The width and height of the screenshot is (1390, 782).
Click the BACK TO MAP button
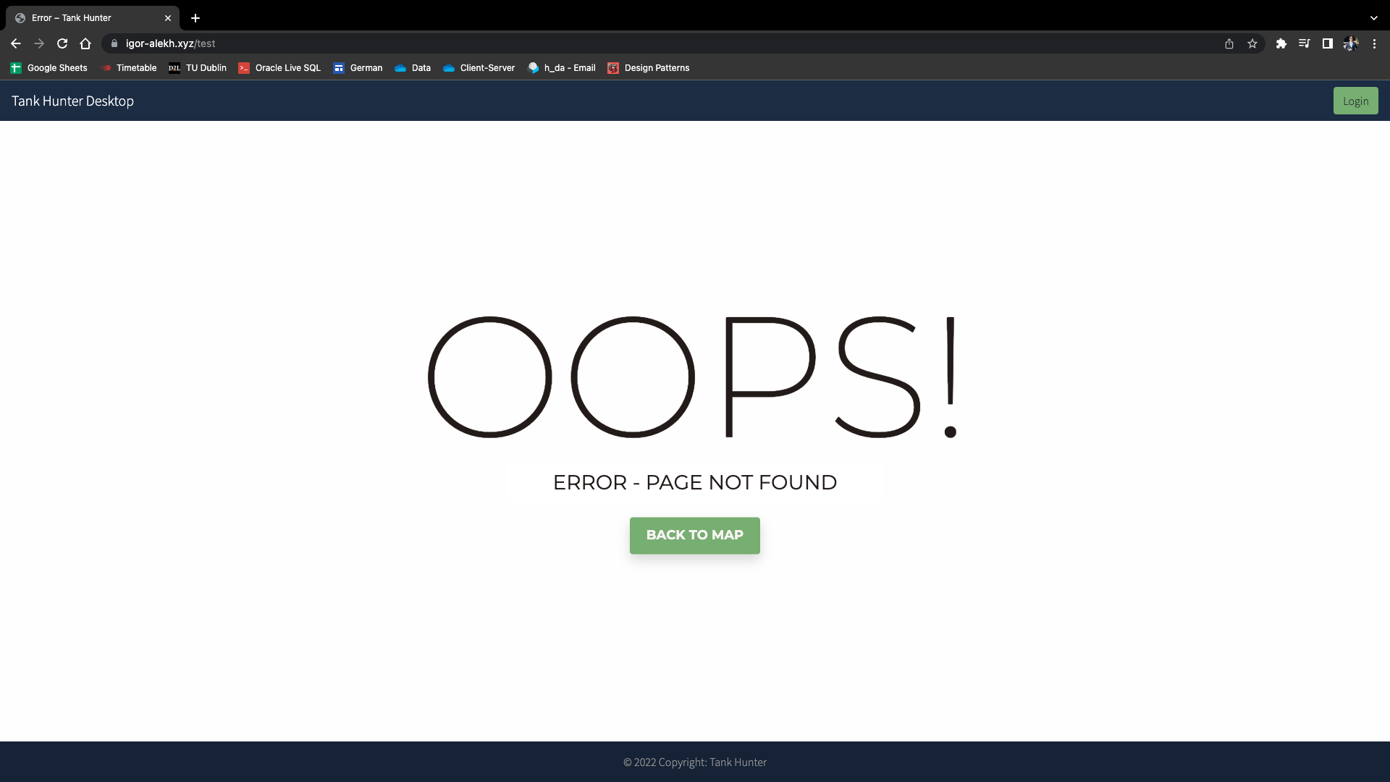click(695, 536)
